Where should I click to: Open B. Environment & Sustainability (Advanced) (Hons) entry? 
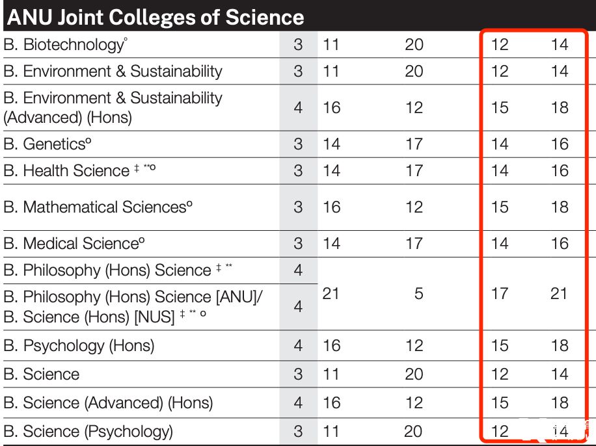pyautogui.click(x=113, y=107)
